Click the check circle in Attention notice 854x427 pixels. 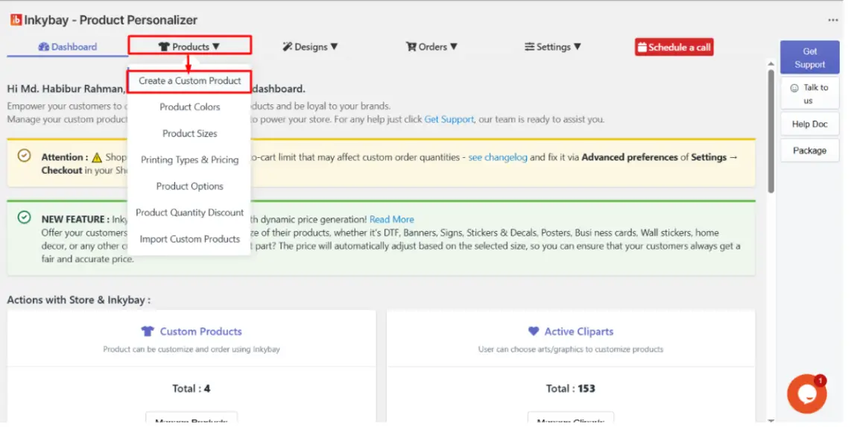click(x=24, y=156)
